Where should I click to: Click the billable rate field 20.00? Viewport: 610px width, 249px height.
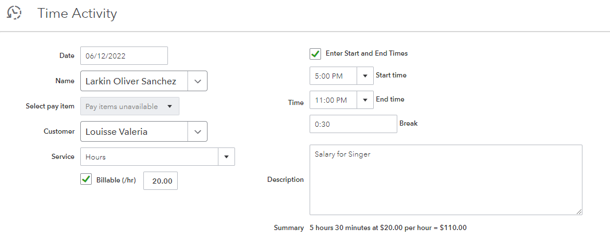(x=161, y=181)
